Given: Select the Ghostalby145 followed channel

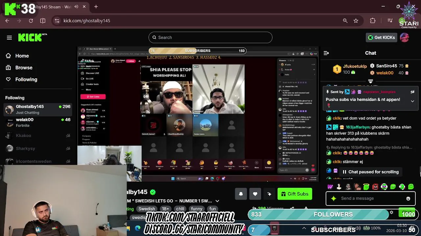Looking at the screenshot, I should (x=38, y=109).
